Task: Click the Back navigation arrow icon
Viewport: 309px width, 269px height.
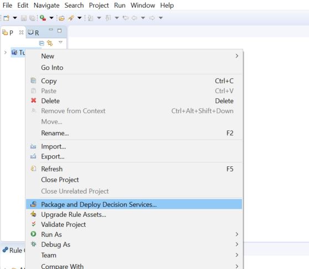Action: tap(135, 18)
